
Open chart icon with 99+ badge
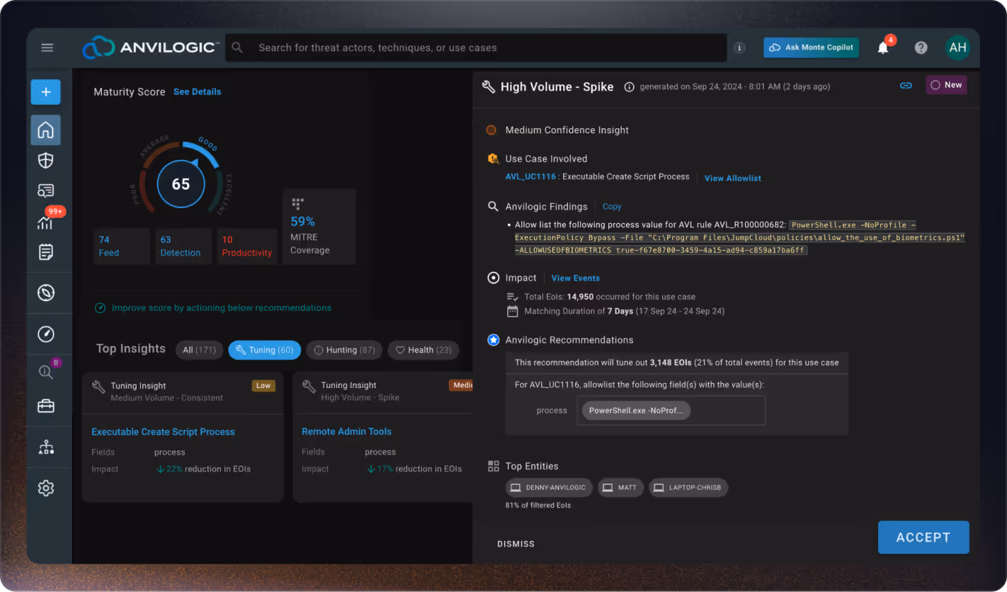point(45,222)
